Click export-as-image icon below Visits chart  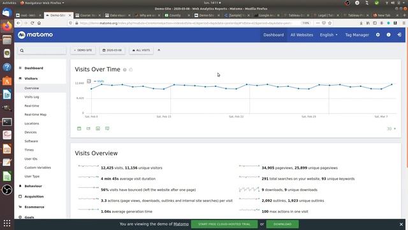(98, 128)
